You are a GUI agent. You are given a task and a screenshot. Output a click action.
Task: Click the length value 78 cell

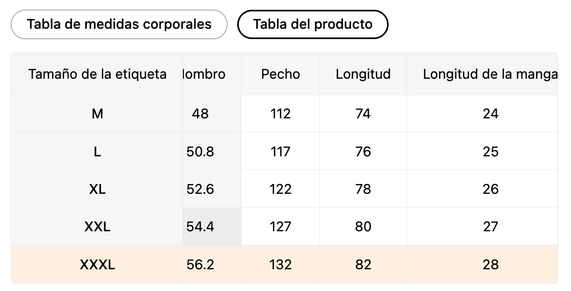[x=363, y=189]
